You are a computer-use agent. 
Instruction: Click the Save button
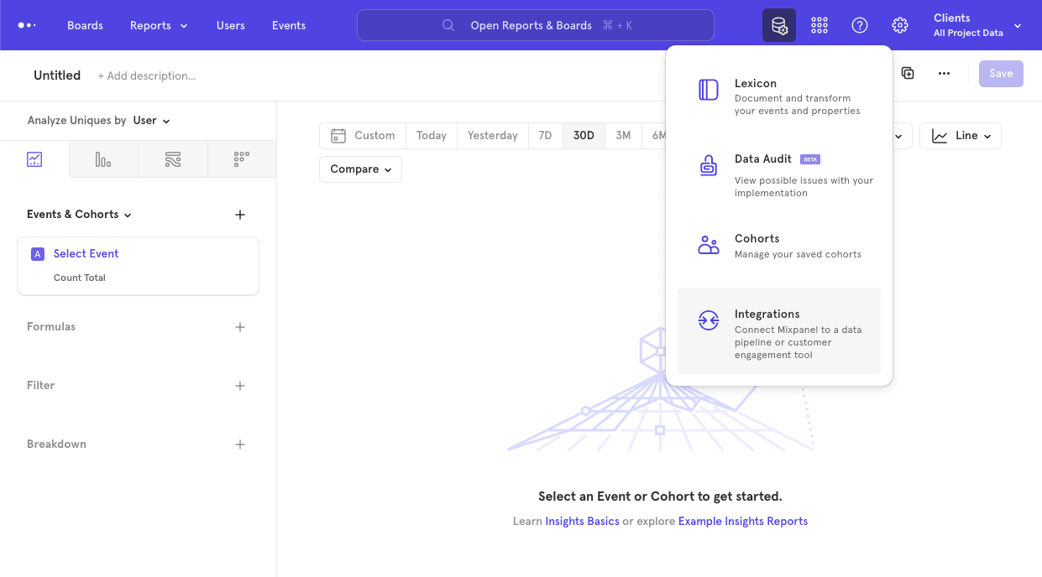pos(1000,73)
